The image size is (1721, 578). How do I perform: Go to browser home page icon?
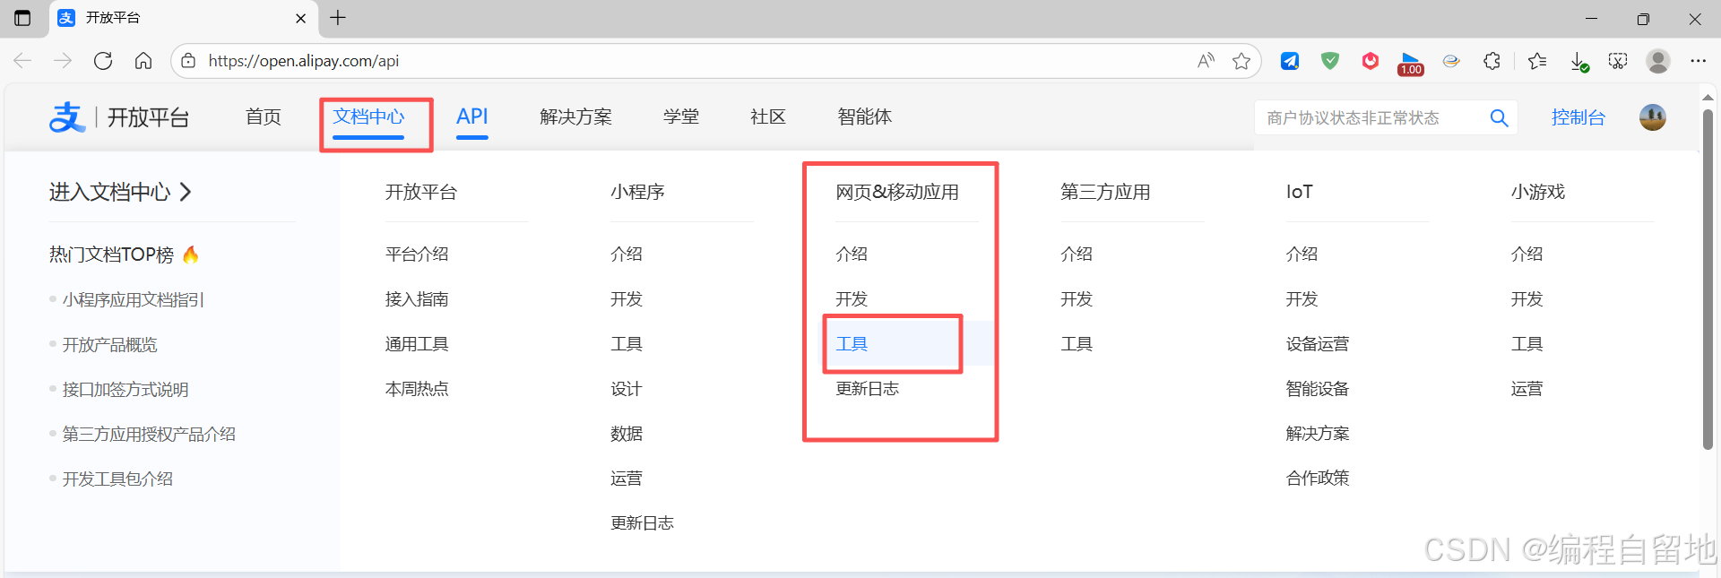tap(143, 61)
